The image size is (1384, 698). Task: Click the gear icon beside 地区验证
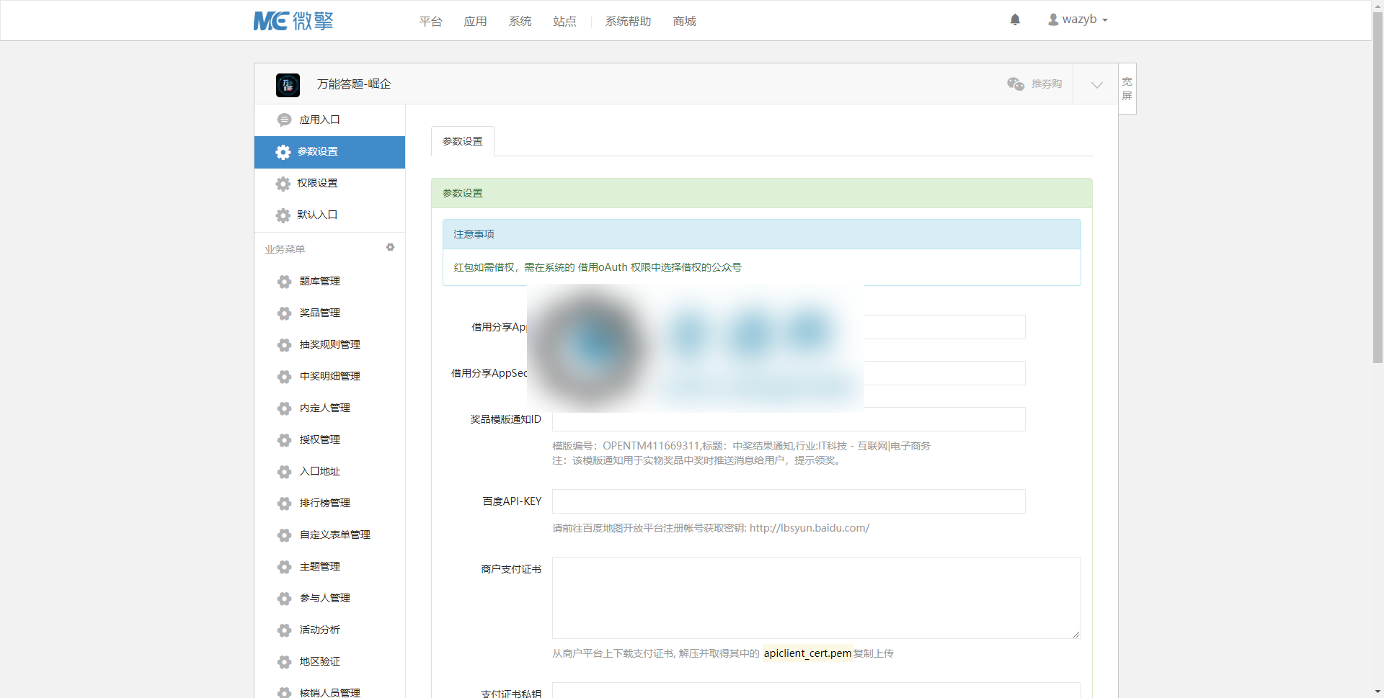285,662
